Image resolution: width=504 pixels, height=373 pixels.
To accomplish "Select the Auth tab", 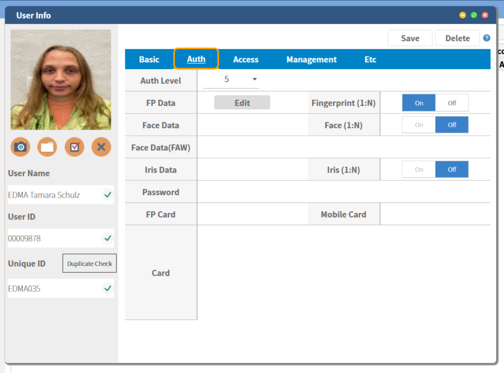I will 196,59.
